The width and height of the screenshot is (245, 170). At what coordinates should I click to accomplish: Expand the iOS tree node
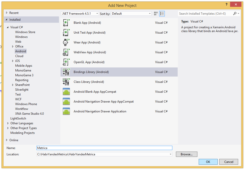pyautogui.click(x=13, y=61)
